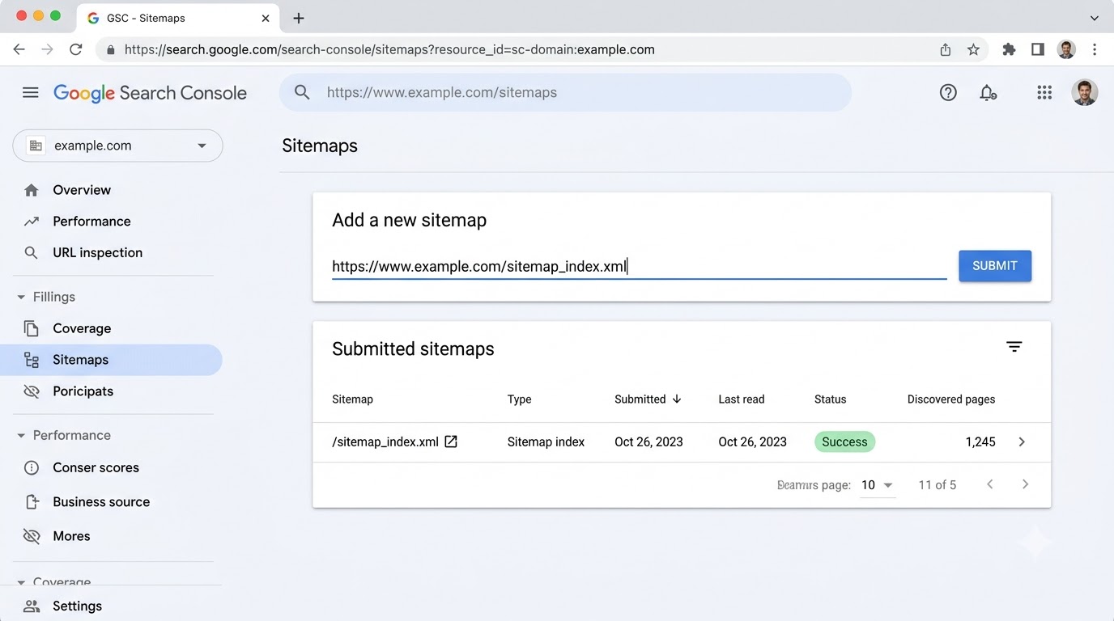
Task: Click the sitemap URL input field
Action: (x=640, y=266)
